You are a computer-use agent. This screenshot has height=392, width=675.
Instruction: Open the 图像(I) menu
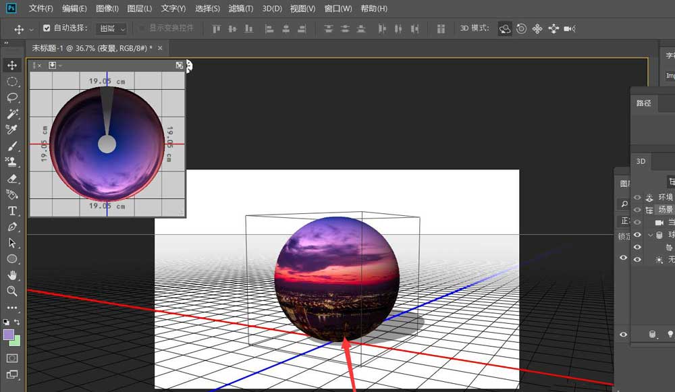click(x=107, y=9)
